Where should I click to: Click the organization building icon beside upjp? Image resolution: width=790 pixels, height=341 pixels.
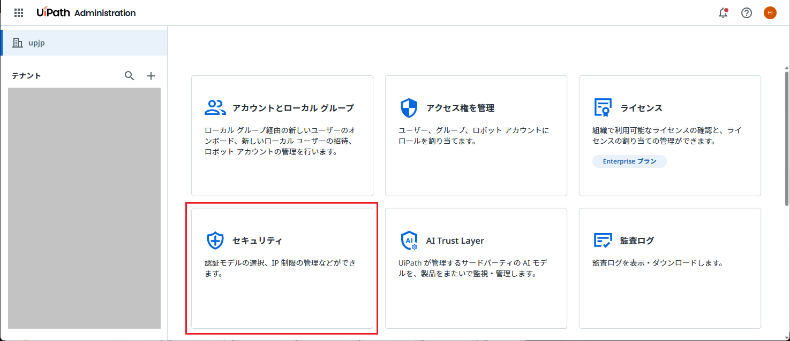18,43
